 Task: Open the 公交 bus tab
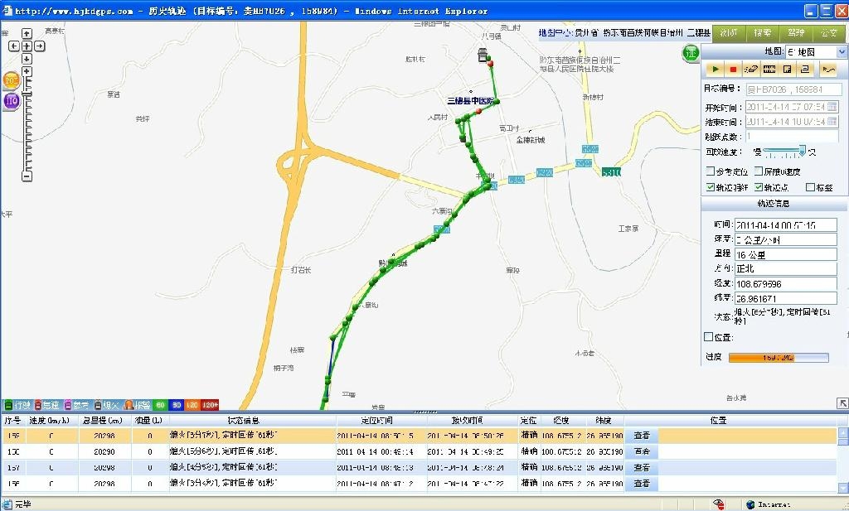(x=829, y=33)
